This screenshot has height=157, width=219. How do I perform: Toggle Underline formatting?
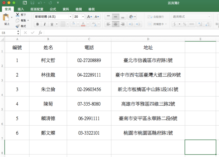(52, 24)
